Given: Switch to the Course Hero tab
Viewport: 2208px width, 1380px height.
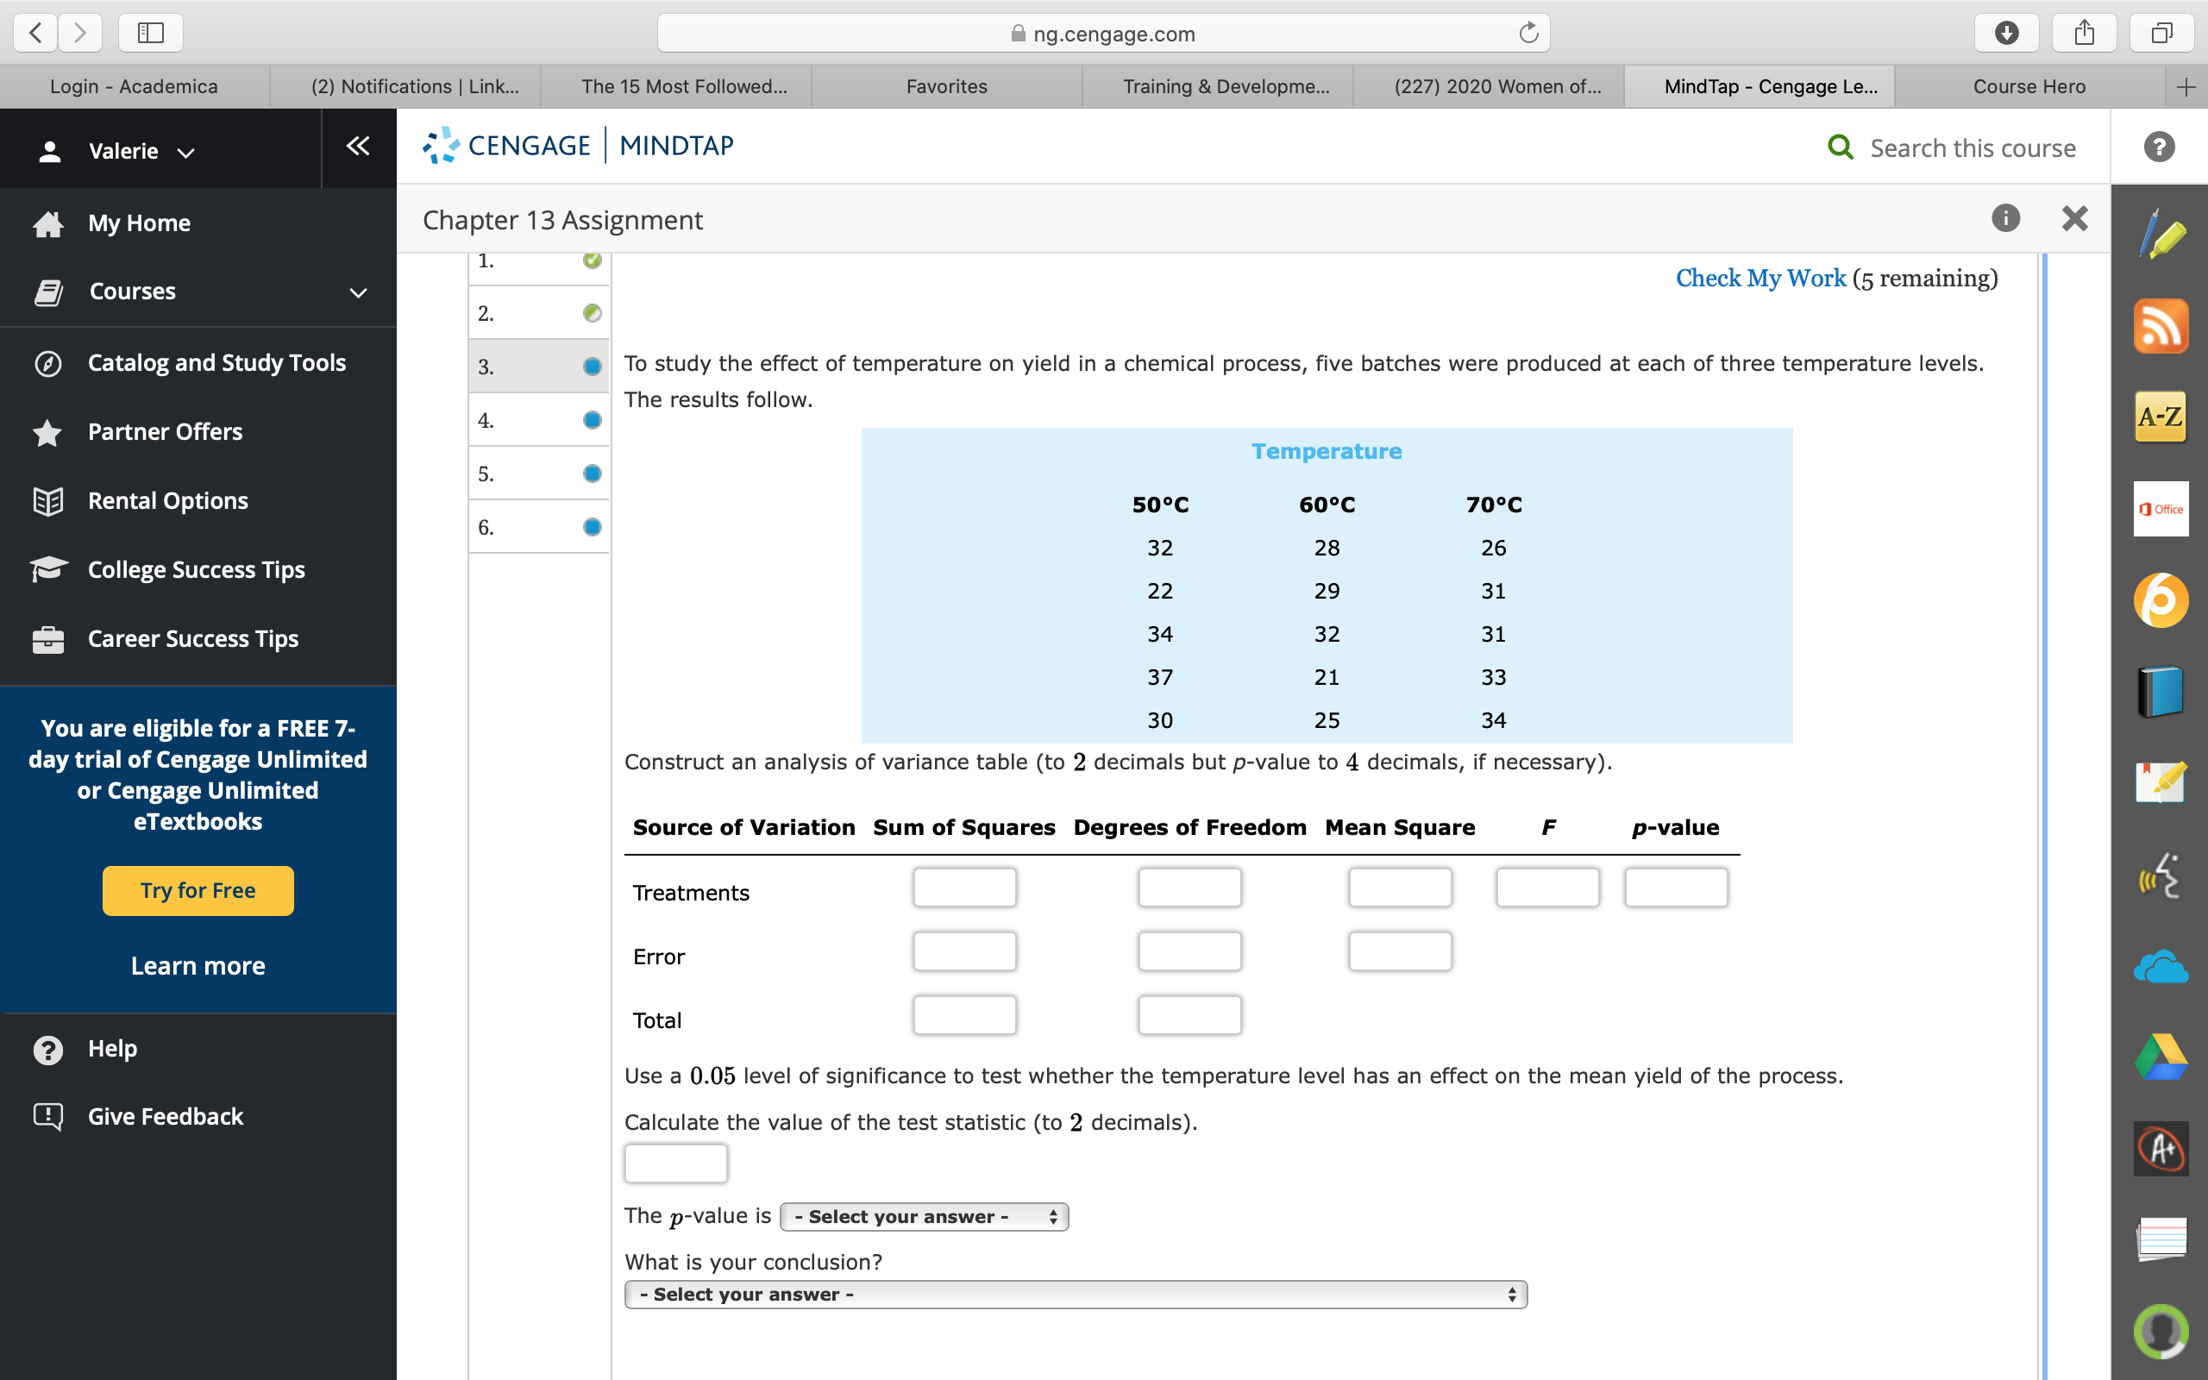Looking at the screenshot, I should tap(2029, 85).
